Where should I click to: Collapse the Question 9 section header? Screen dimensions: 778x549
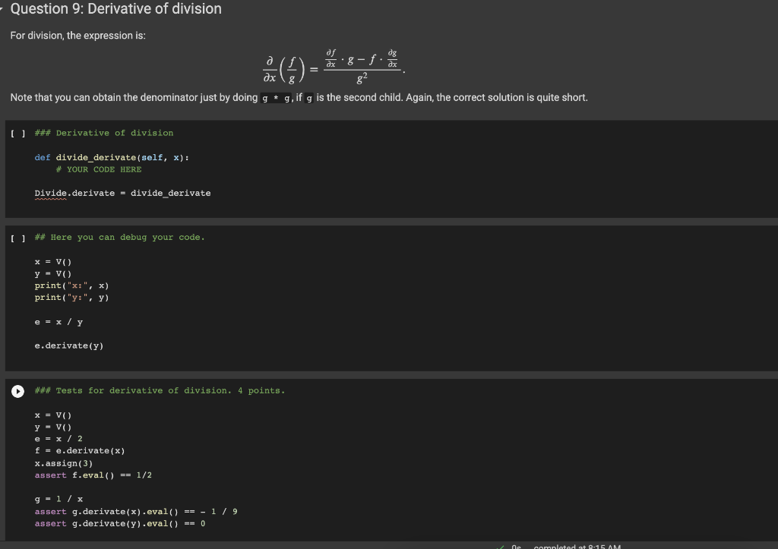(x=5, y=9)
